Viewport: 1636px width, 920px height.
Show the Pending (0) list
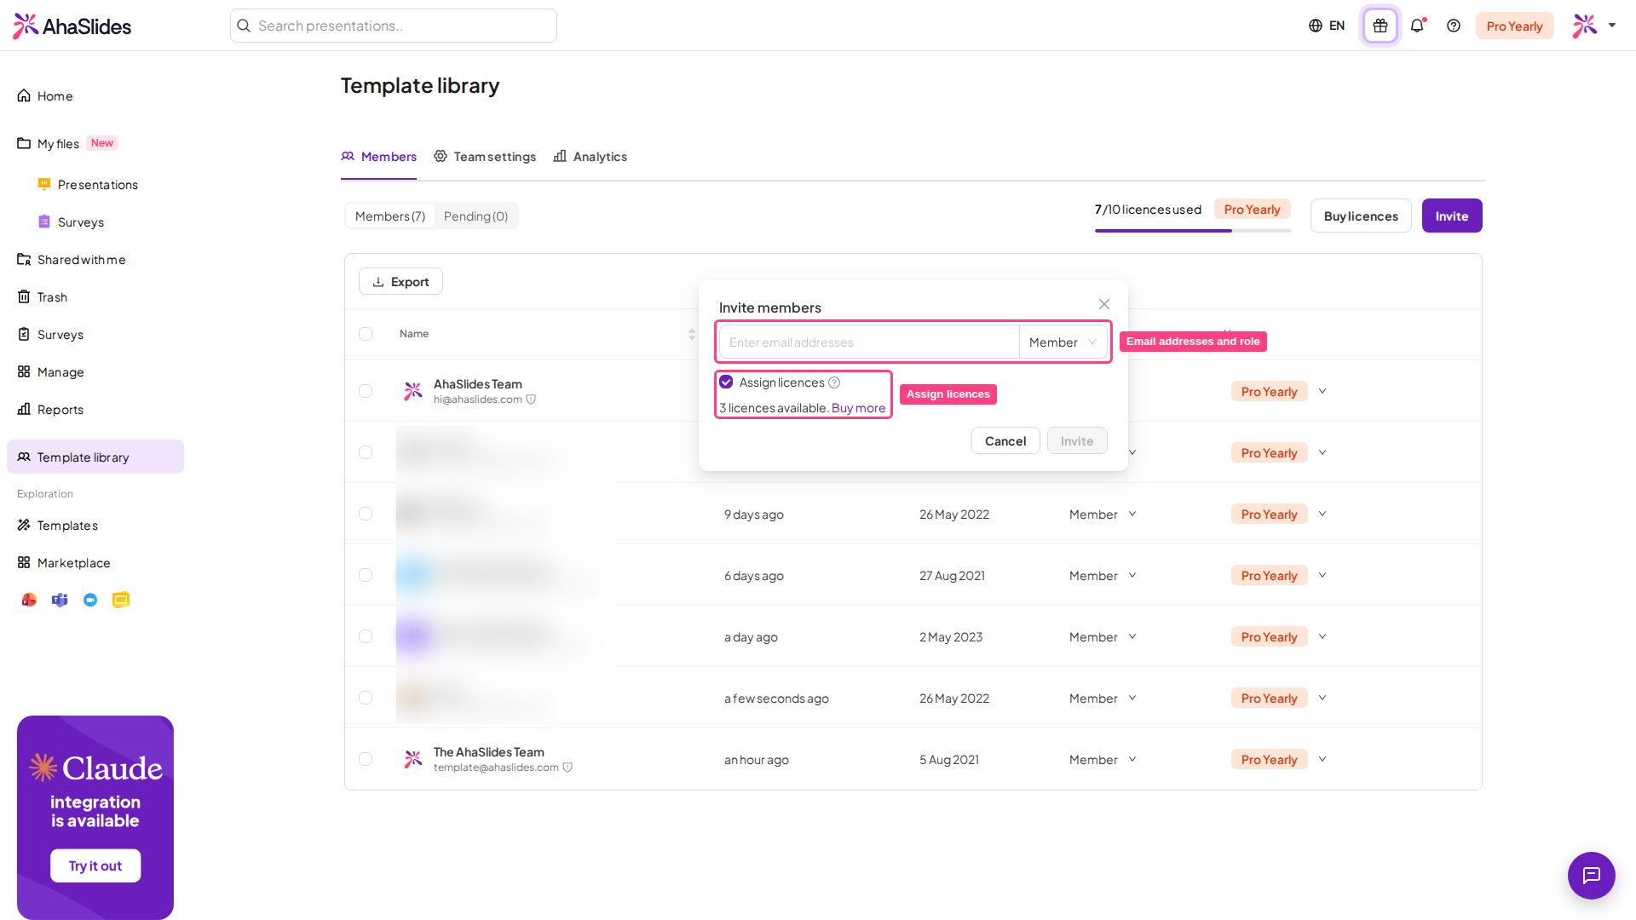pyautogui.click(x=475, y=216)
